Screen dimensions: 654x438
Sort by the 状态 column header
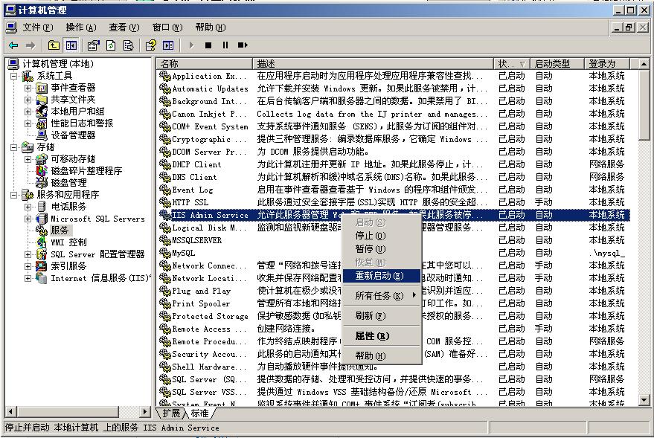512,64
